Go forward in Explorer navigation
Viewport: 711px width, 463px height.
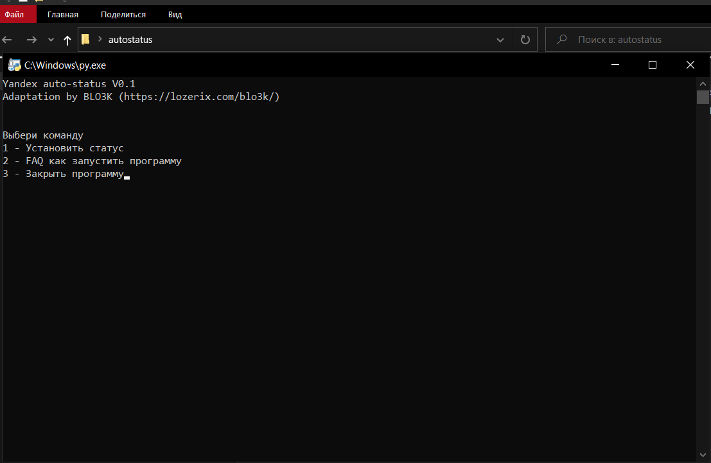[x=31, y=40]
